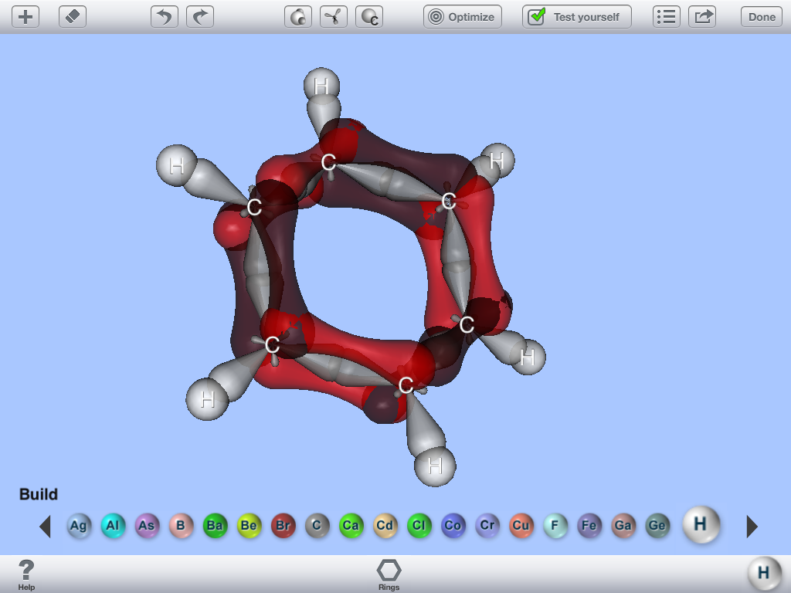791x593 pixels.
Task: Add a new atom with the plus tool
Action: click(25, 16)
